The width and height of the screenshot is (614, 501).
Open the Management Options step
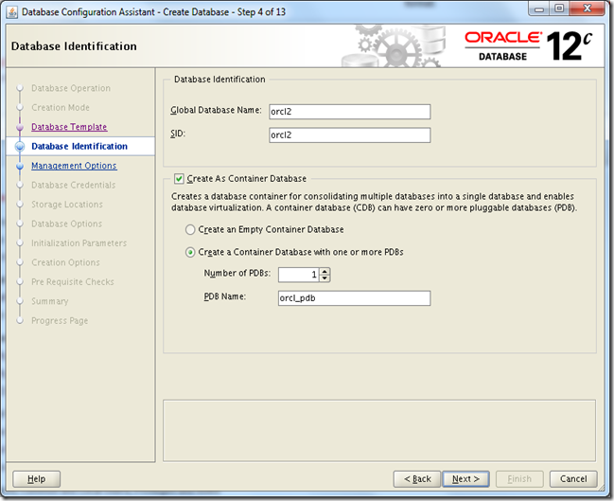pyautogui.click(x=74, y=166)
